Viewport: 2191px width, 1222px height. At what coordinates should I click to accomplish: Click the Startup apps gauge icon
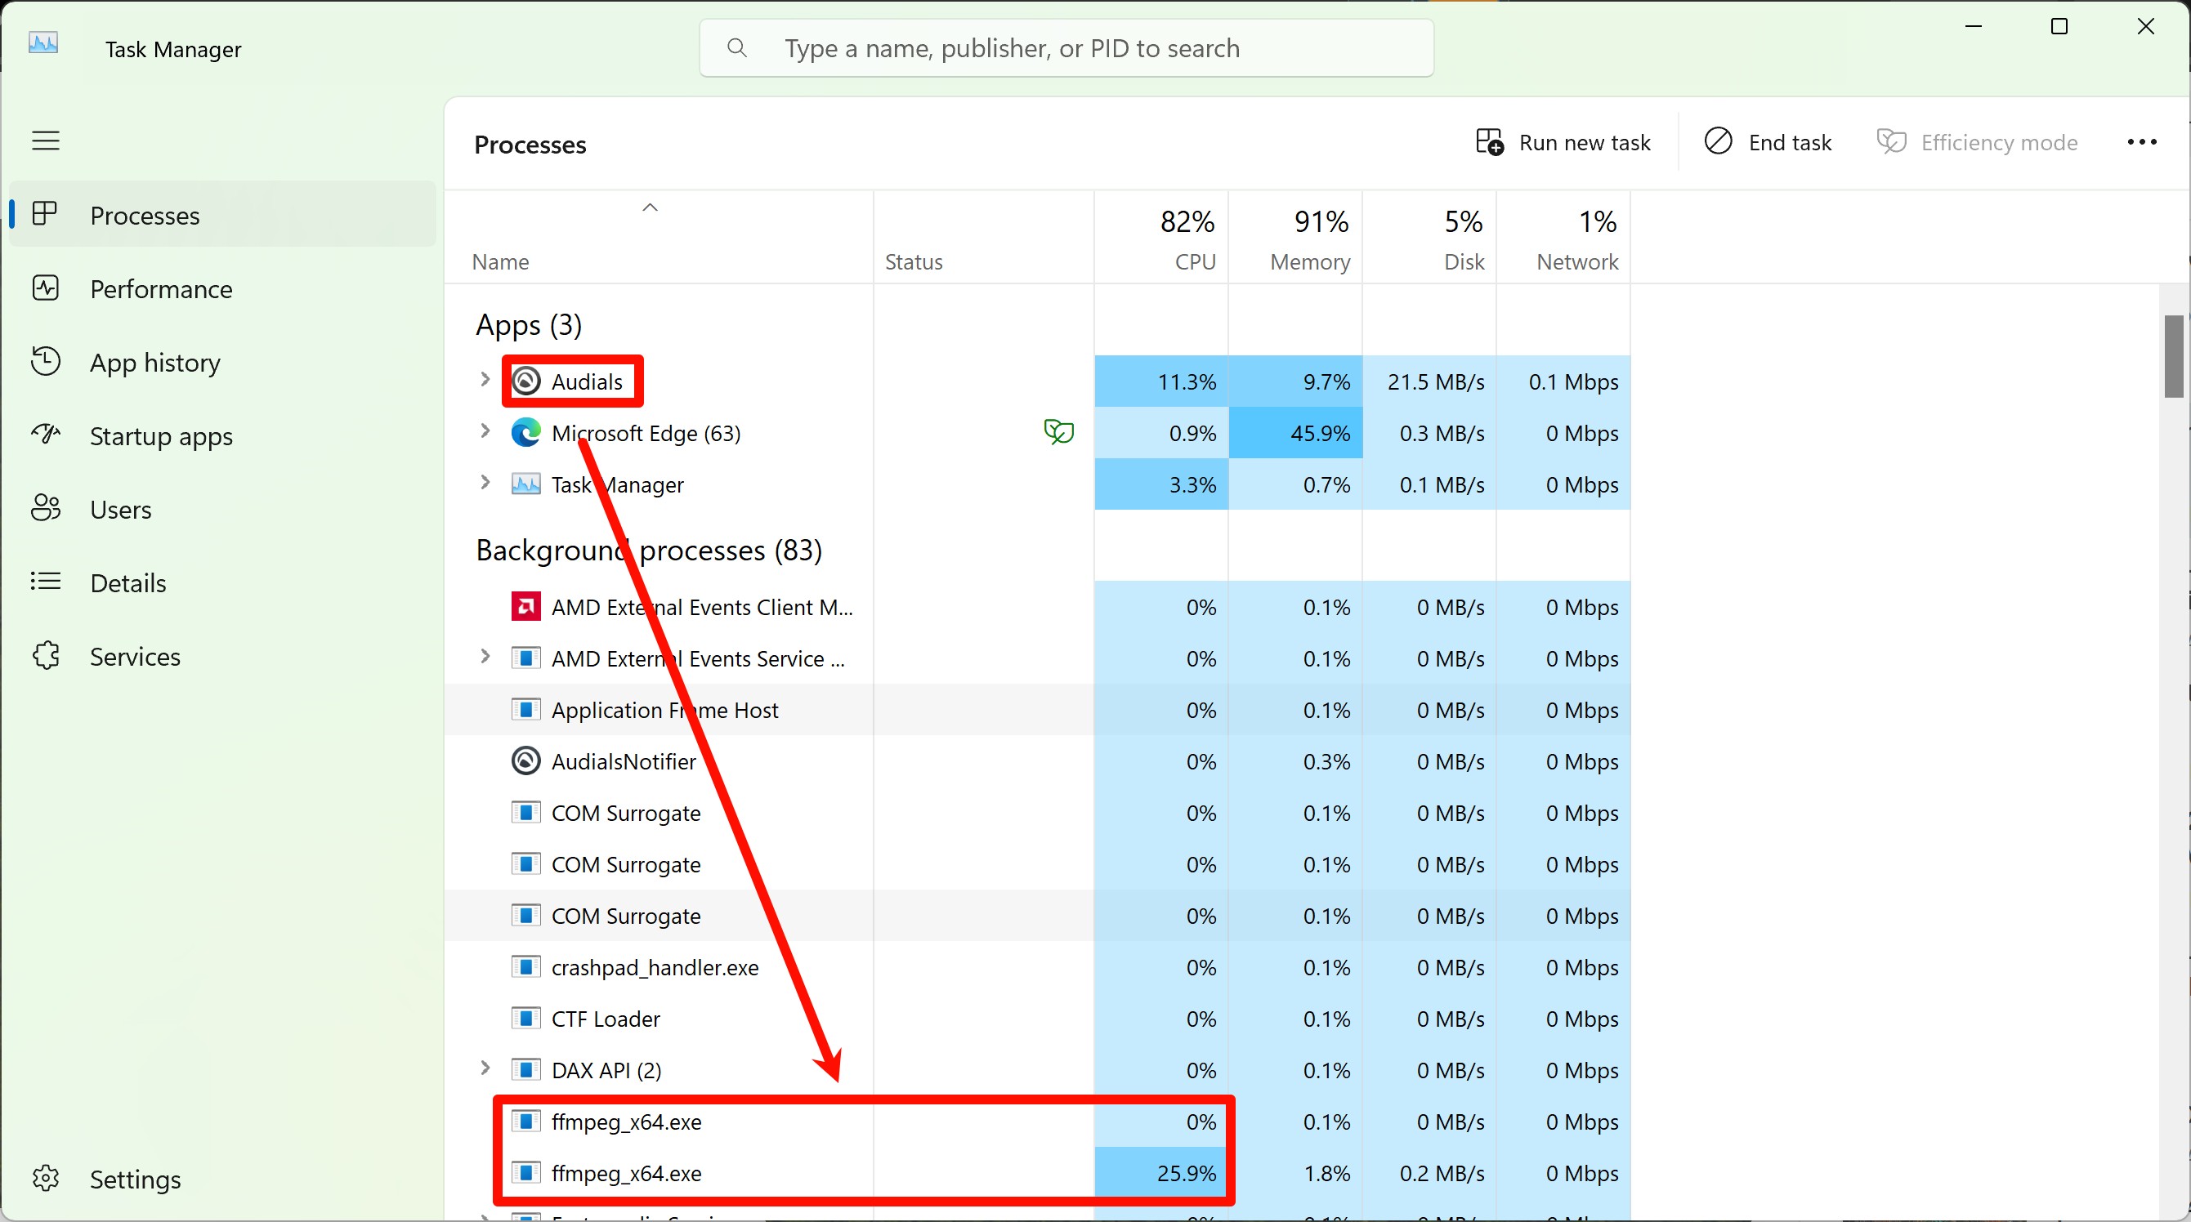point(45,435)
